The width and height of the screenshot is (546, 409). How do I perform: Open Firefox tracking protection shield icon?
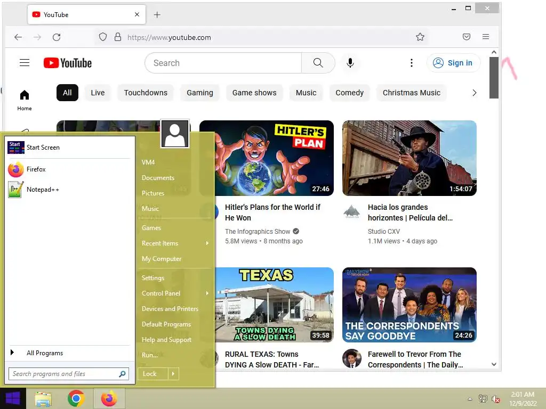103,37
